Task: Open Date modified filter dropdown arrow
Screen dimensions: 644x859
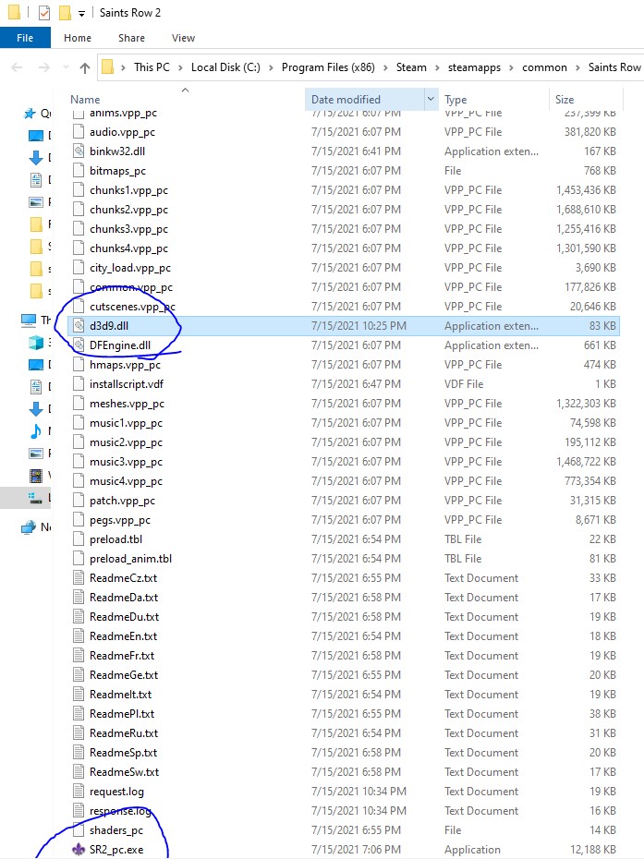Action: [x=431, y=99]
